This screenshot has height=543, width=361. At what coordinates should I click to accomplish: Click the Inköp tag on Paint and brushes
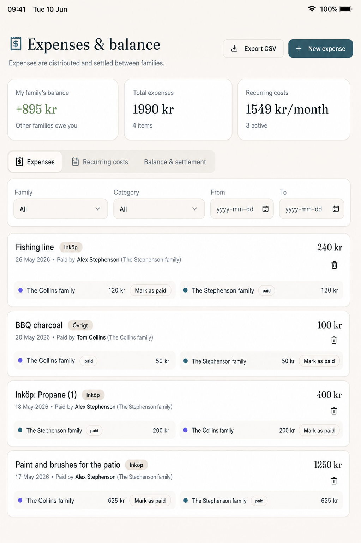(136, 465)
